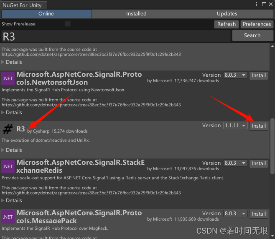Screen dimensions: 275x239
Task: Click the .NET icon for SignalR NewtonsoftJson package
Action: click(x=8, y=78)
